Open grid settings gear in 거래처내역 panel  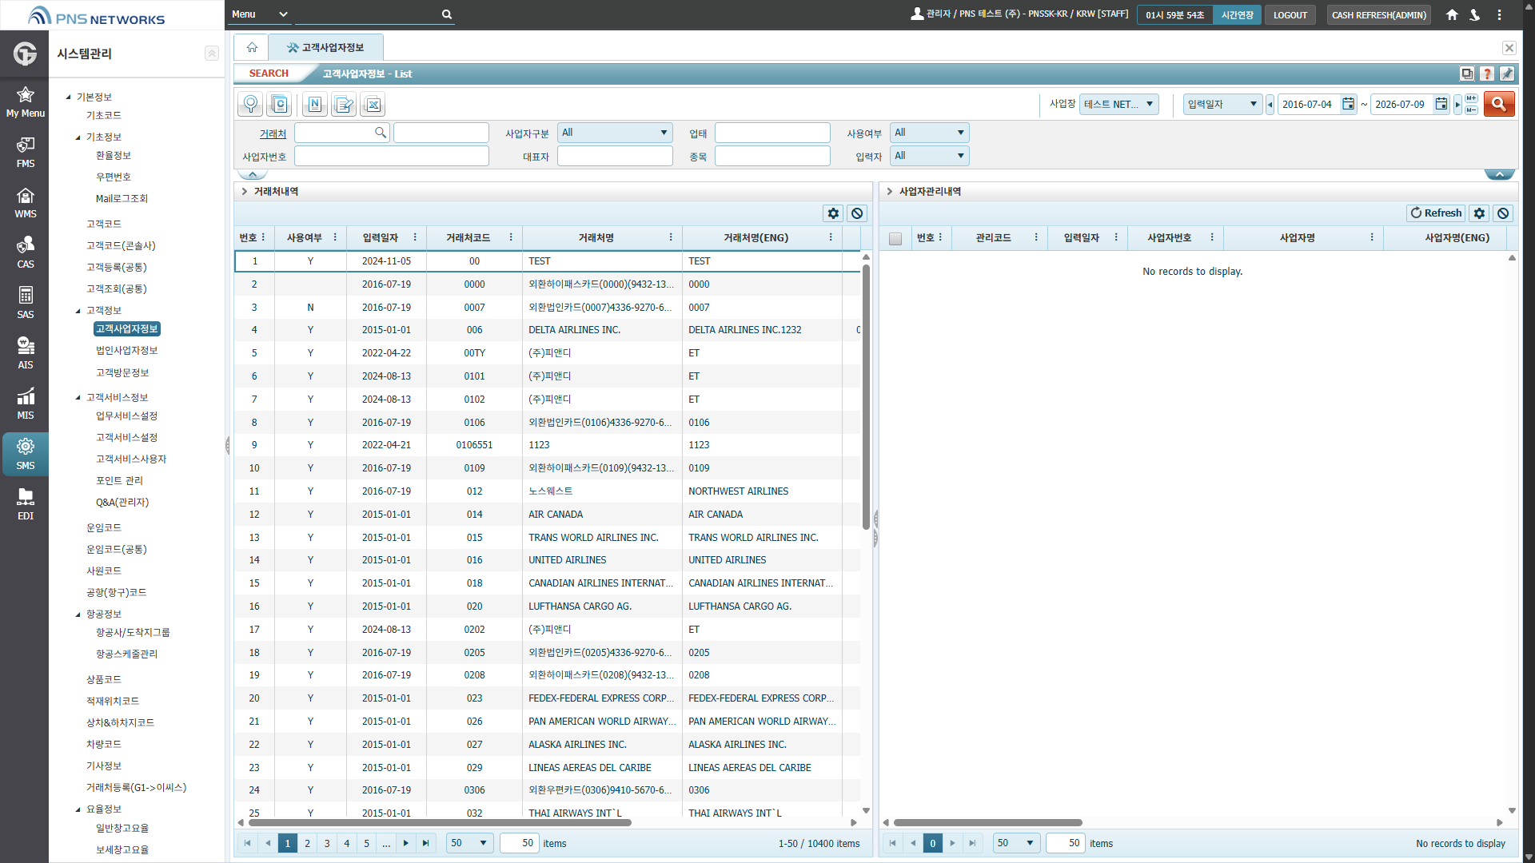[x=833, y=213]
